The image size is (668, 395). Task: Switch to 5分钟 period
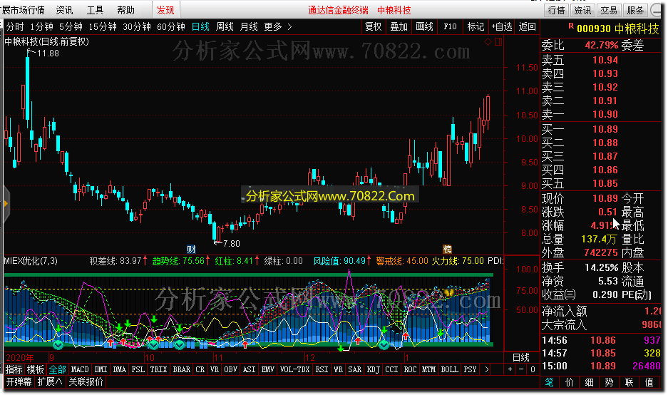click(x=71, y=27)
